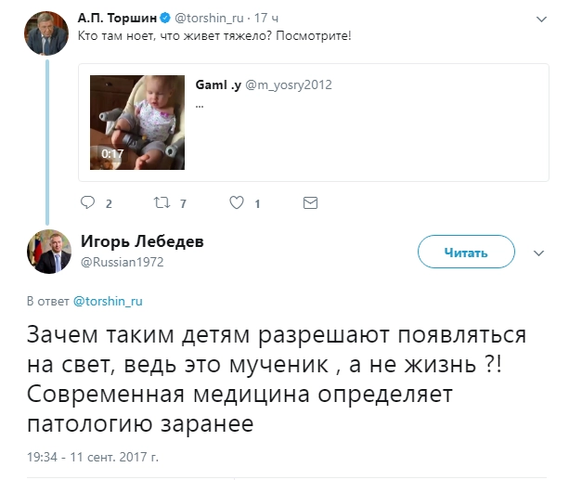This screenshot has width=569, height=480.
Task: Follow Игорь Лебедев with Читать button
Action: tap(465, 252)
